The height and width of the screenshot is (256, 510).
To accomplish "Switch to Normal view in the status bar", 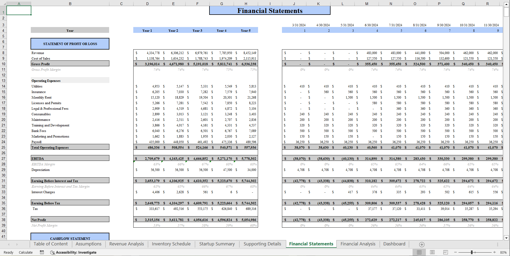I will pos(419,252).
